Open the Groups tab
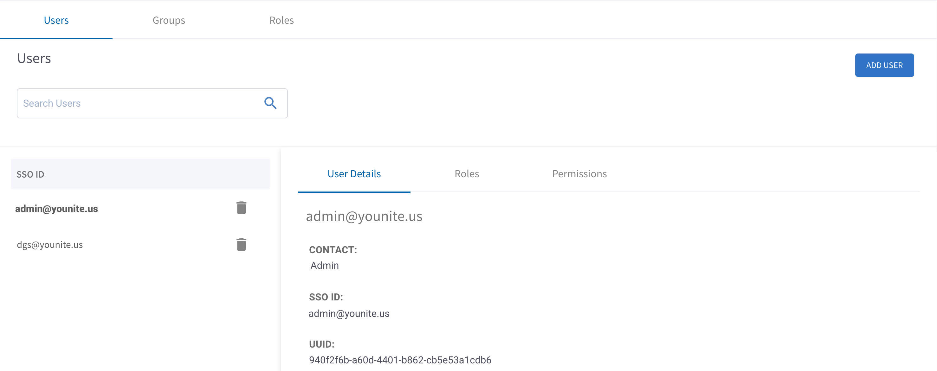This screenshot has height=371, width=937. [169, 20]
